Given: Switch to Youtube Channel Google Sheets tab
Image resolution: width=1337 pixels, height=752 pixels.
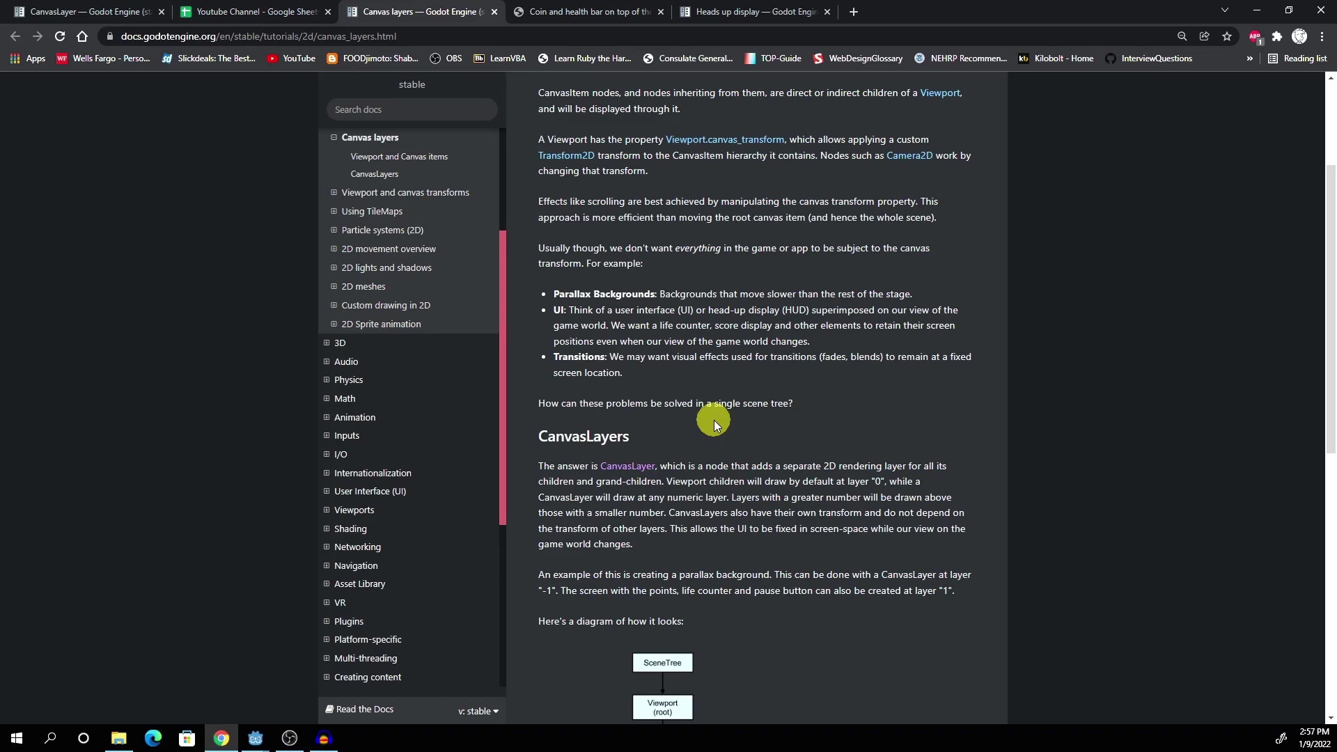Looking at the screenshot, I should 251,12.
